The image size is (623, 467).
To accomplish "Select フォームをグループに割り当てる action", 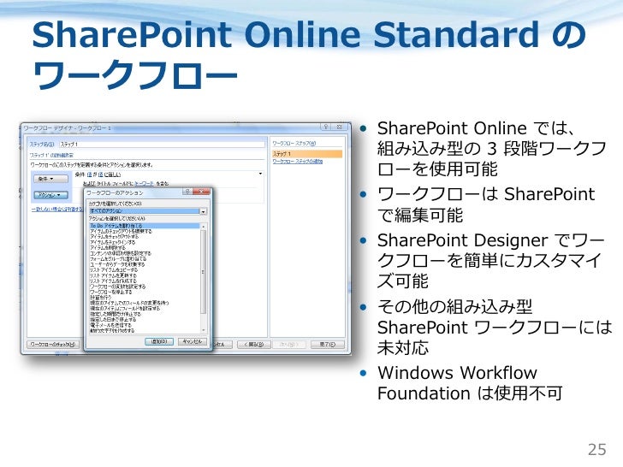I will 118,258.
